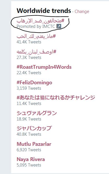Open the Japanese hashtag trend with 11.4K Tweets
109x174 pixels.
coord(56,98)
